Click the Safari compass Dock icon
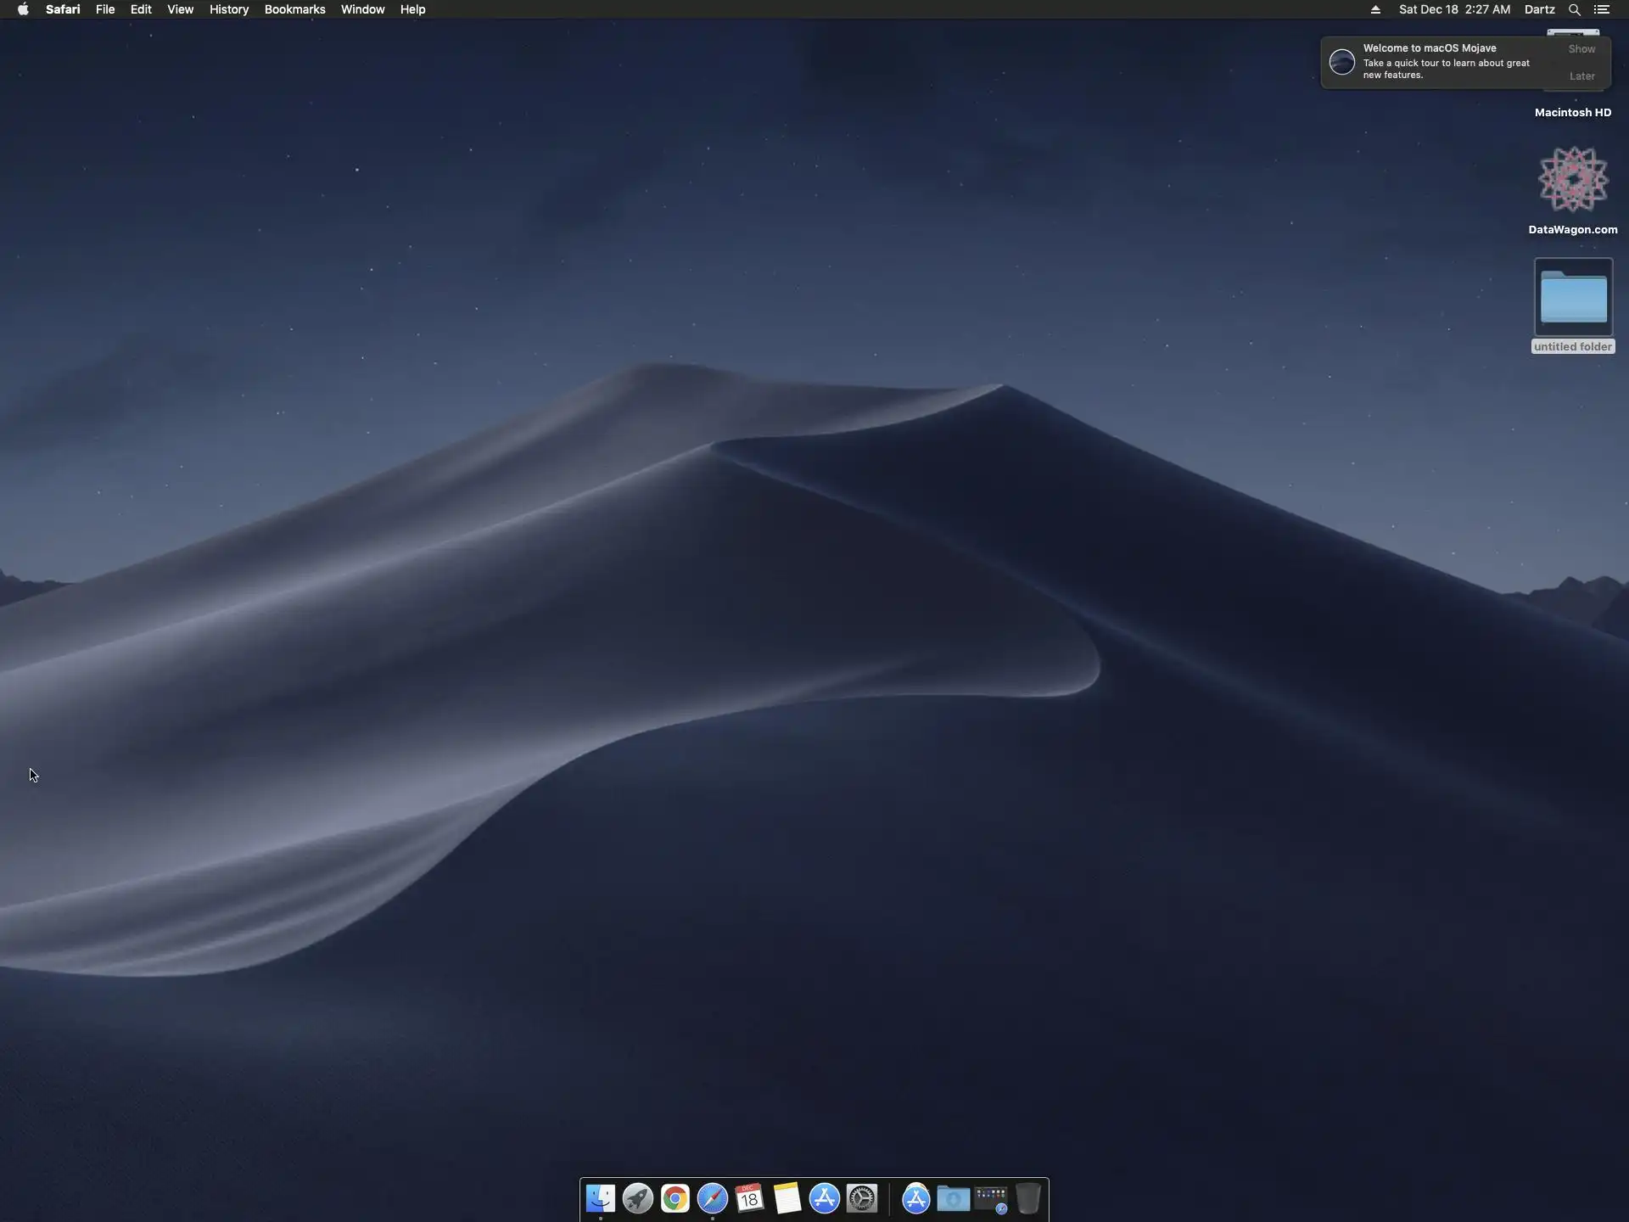This screenshot has height=1222, width=1629. point(713,1198)
